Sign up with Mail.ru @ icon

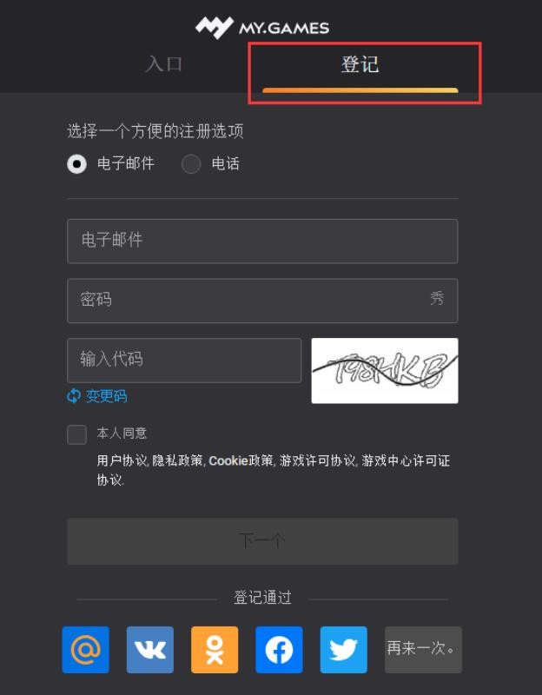85,649
